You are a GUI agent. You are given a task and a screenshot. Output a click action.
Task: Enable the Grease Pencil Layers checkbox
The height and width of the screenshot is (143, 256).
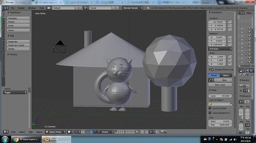tap(213, 69)
